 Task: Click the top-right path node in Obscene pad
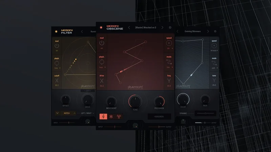coord(146,42)
